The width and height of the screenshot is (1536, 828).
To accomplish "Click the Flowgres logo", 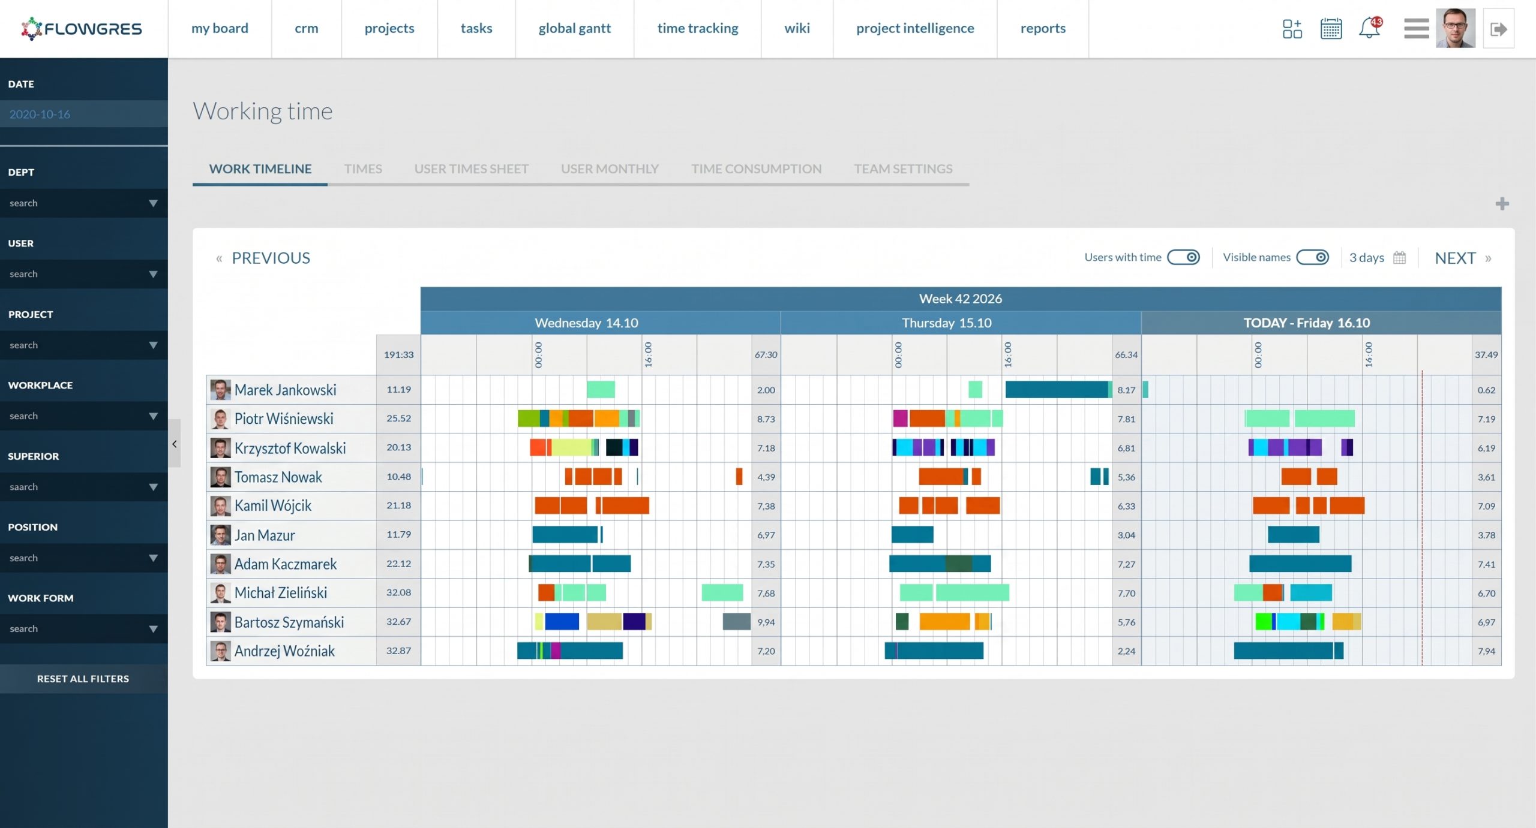I will click(x=82, y=29).
